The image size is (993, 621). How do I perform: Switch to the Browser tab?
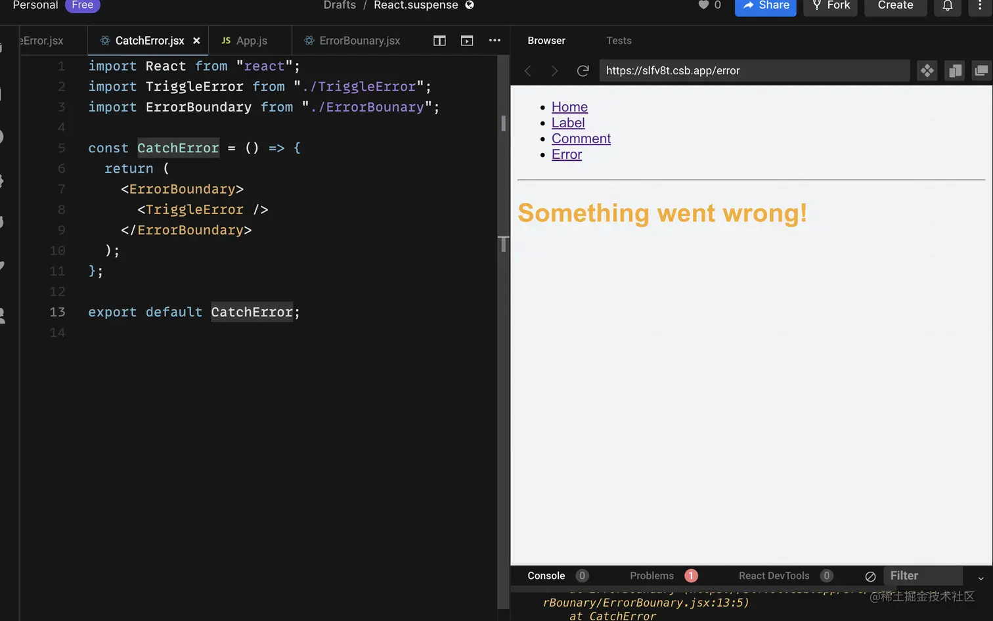[x=546, y=41]
